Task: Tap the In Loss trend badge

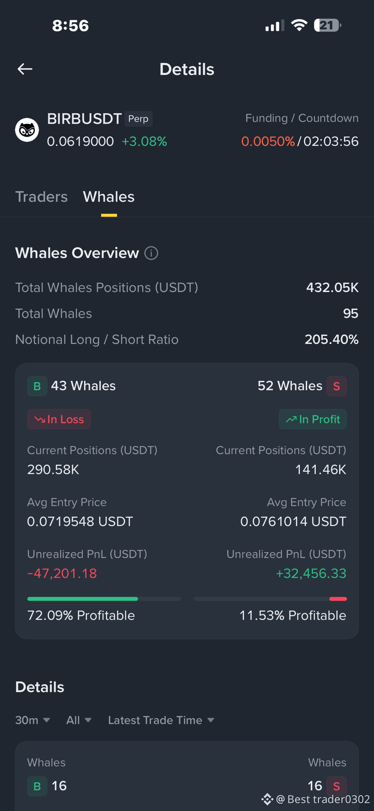Action: [x=59, y=419]
